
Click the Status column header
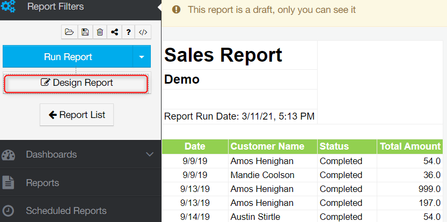347,146
